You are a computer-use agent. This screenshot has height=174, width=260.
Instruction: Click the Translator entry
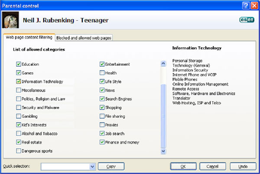click(x=181, y=98)
